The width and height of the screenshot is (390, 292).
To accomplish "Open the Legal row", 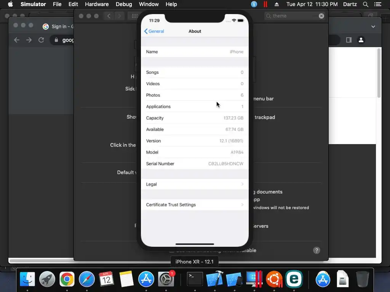I will (x=195, y=184).
